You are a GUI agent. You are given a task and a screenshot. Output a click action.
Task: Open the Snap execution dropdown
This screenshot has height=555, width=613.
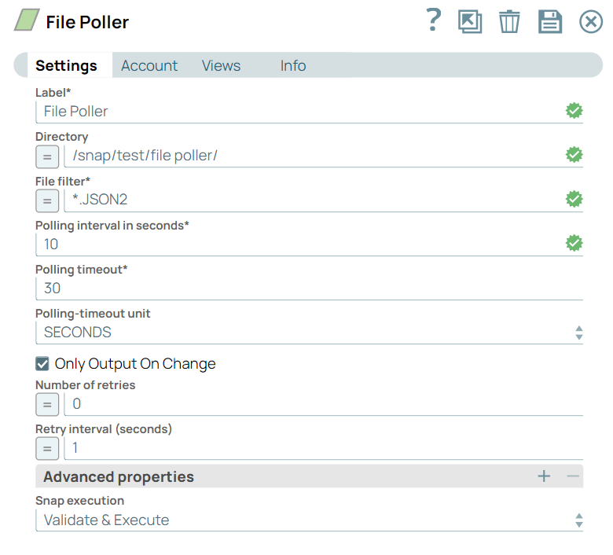309,520
